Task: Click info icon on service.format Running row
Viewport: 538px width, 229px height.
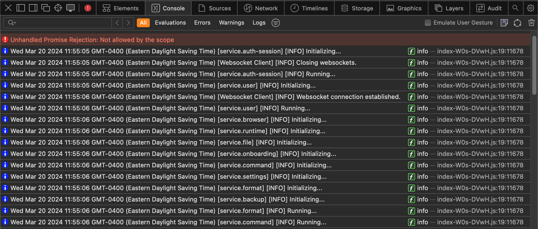Action: [5, 210]
